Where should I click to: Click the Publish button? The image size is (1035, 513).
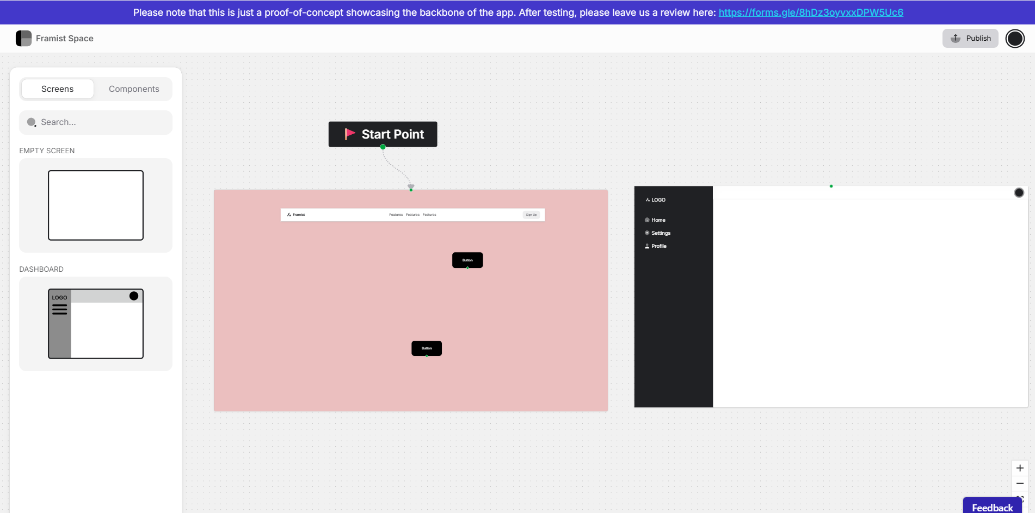pyautogui.click(x=970, y=38)
